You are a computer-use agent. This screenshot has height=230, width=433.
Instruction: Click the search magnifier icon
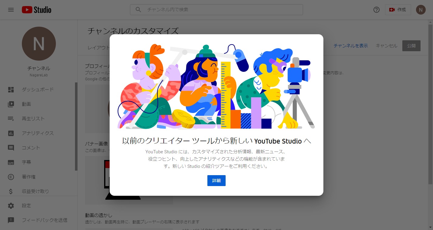[x=138, y=10]
